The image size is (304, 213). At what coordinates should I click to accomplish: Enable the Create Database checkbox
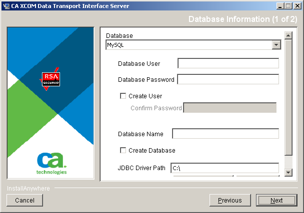pos(123,150)
